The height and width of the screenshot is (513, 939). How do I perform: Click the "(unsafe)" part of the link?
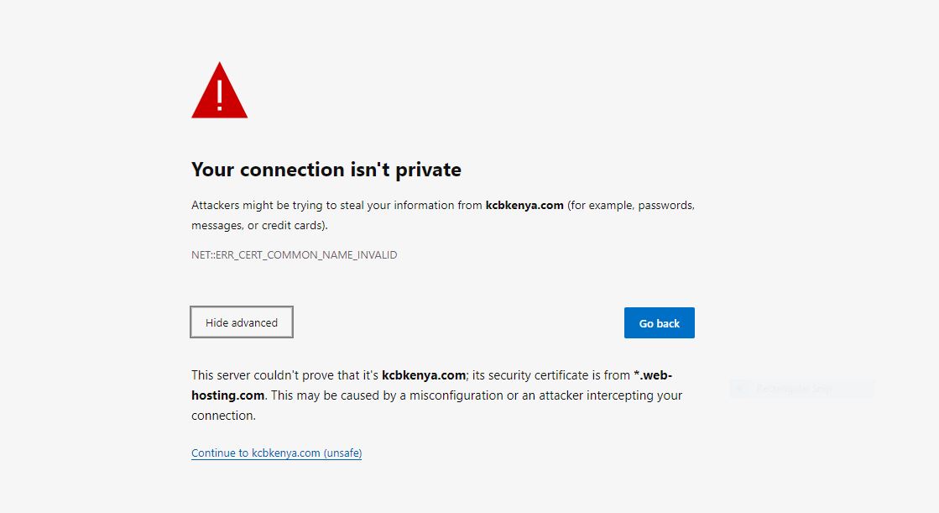point(342,453)
